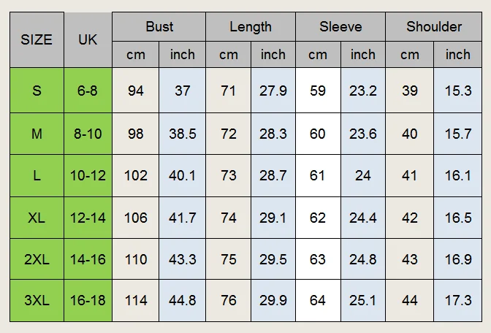Select the Length header cell
Screen dimensions: 491x333
pos(251,27)
